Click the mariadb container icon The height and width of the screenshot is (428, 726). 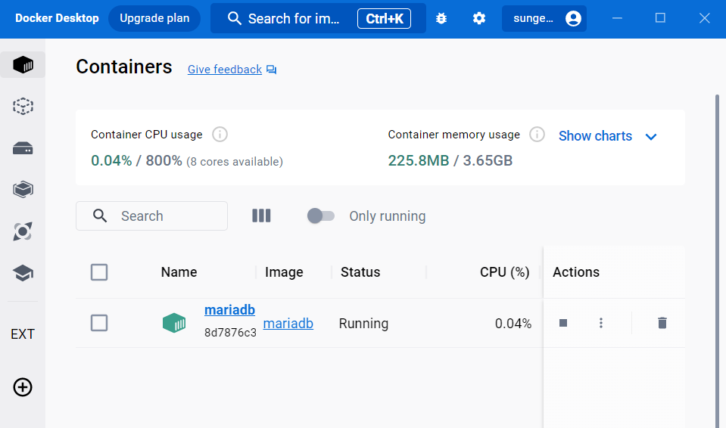pos(174,323)
